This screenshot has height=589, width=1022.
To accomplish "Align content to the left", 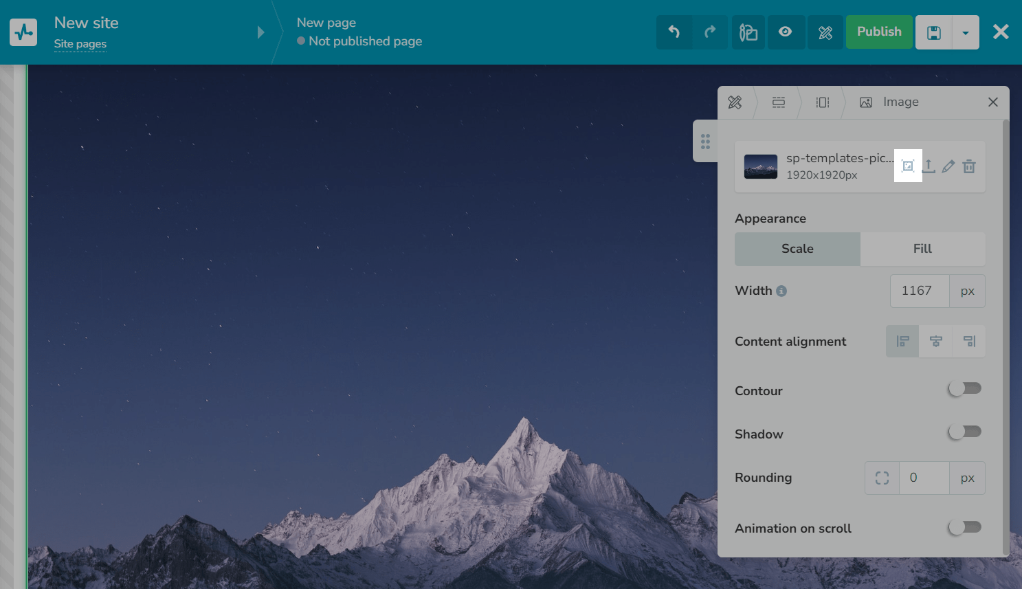I will point(902,342).
